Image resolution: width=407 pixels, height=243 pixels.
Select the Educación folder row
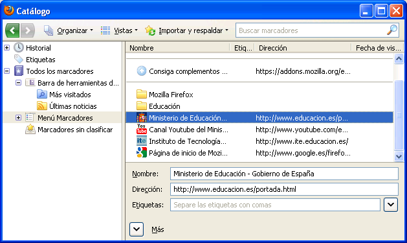[259, 106]
